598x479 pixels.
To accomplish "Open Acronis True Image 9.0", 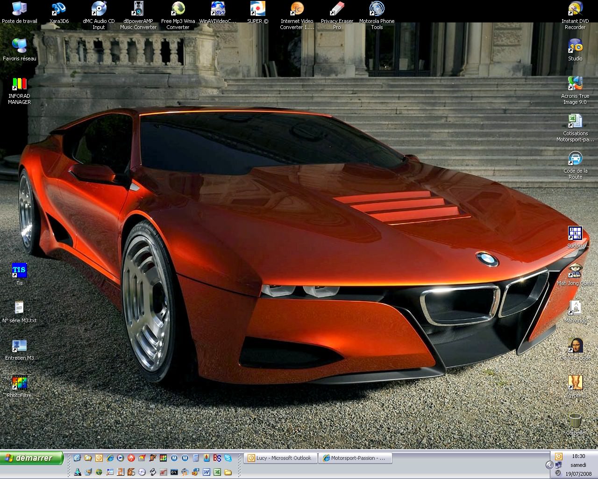I will 575,90.
